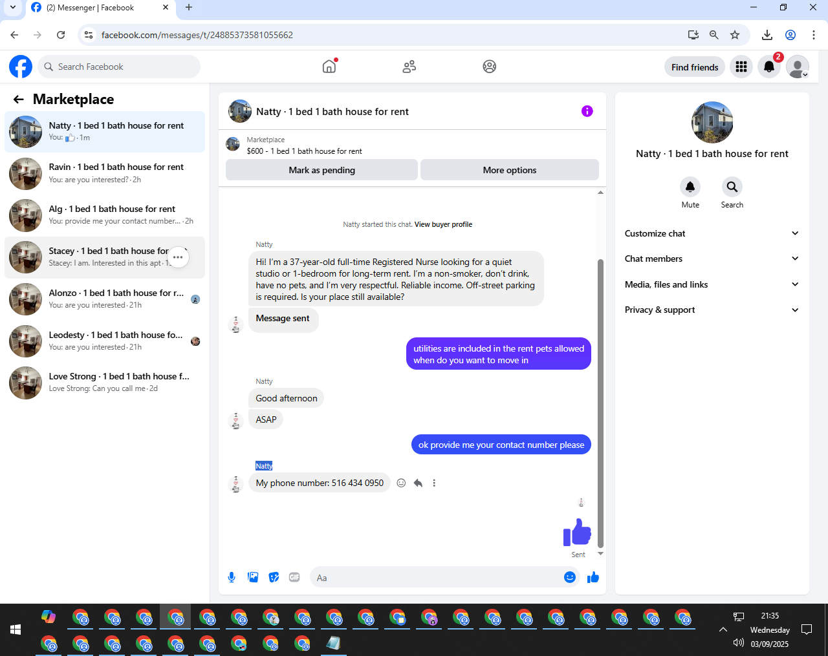The height and width of the screenshot is (656, 828).
Task: Open the Copilot app from taskbar
Action: pyautogui.click(x=49, y=617)
